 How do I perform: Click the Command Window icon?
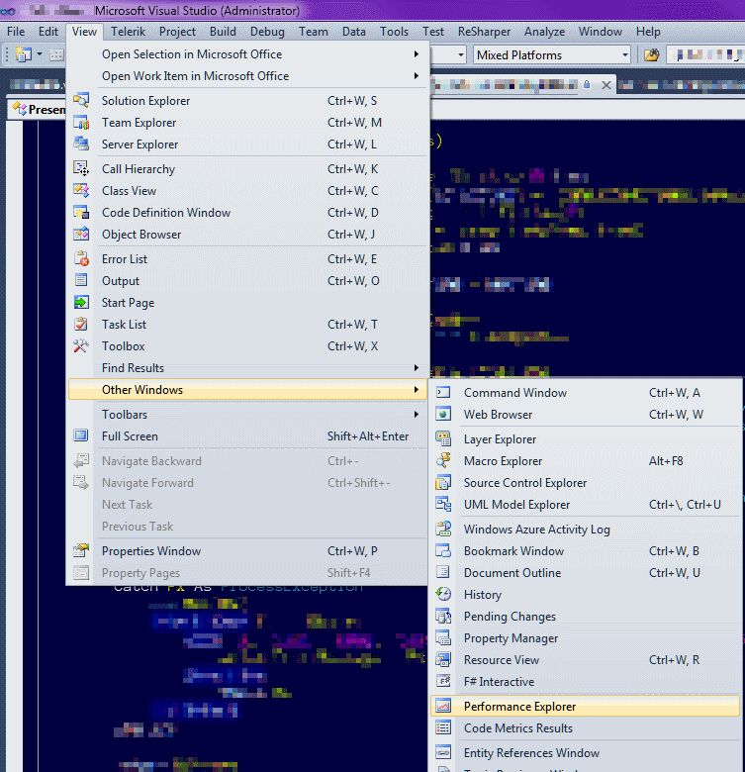(x=443, y=392)
